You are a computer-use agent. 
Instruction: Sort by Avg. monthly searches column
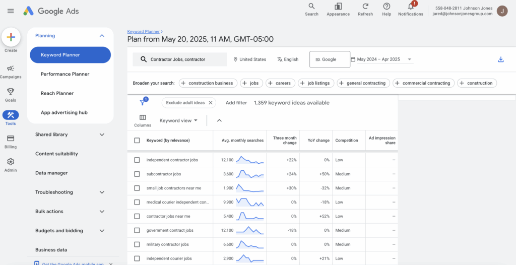coord(242,141)
